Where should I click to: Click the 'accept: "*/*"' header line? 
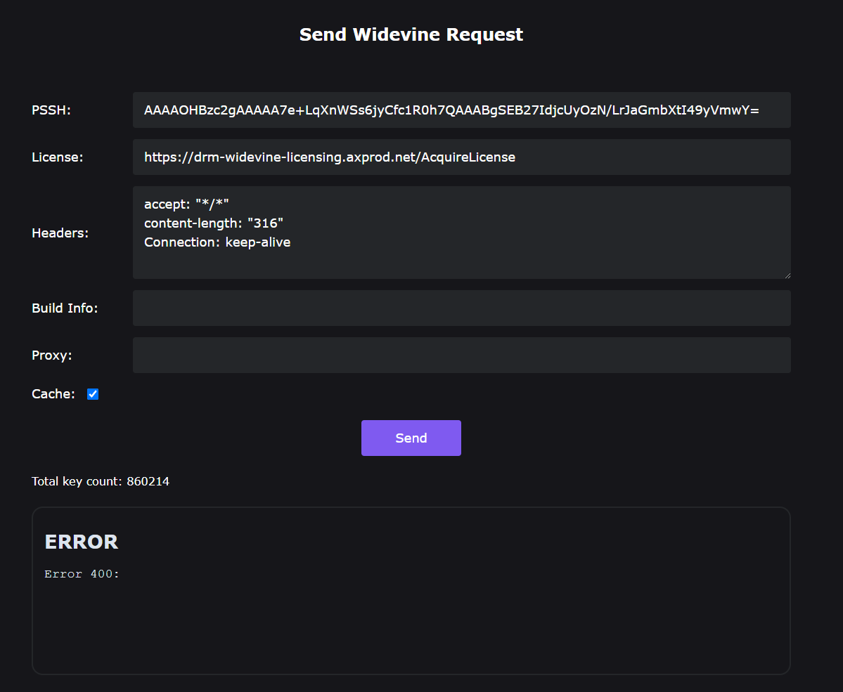click(x=186, y=204)
